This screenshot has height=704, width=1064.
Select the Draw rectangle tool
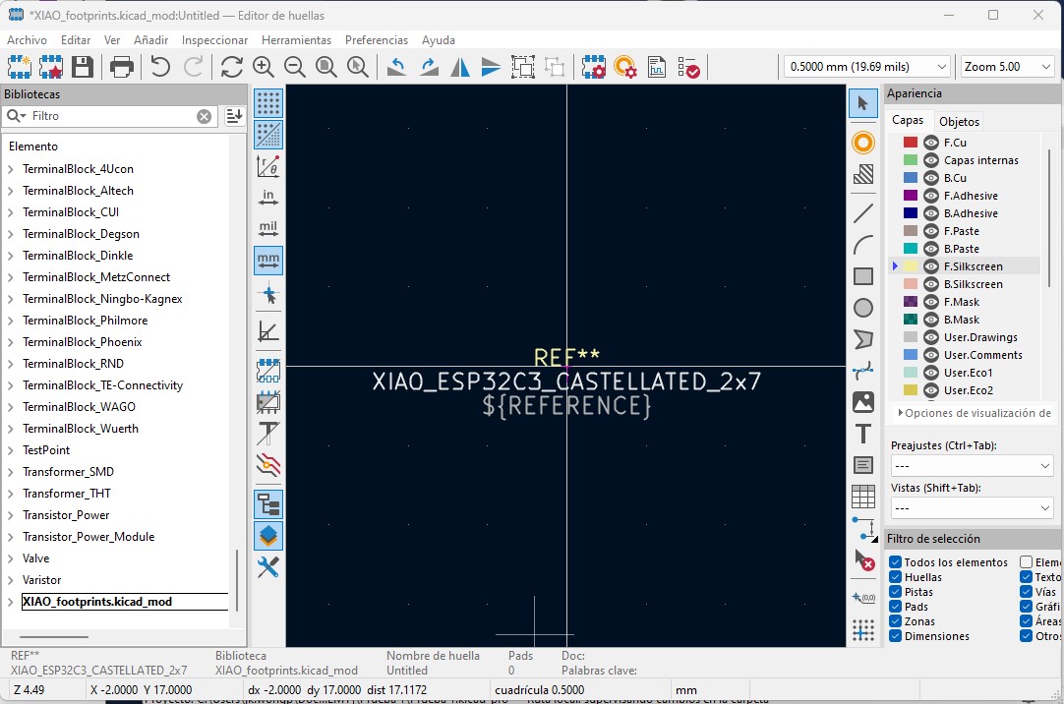[x=863, y=276]
